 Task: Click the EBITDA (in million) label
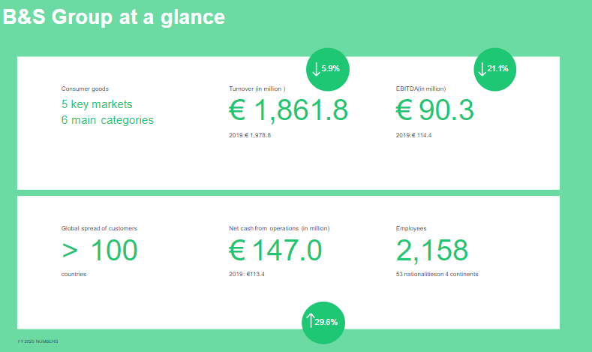(421, 89)
